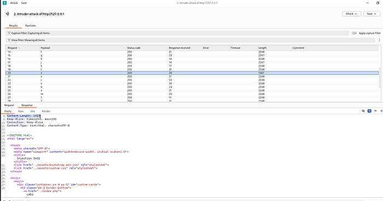
Task: Click the index.php anchor line
Action: 42,191
